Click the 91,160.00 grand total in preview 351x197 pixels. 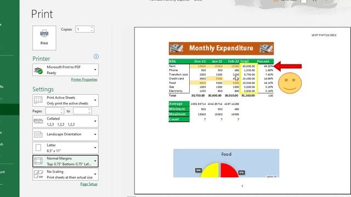click(x=248, y=95)
